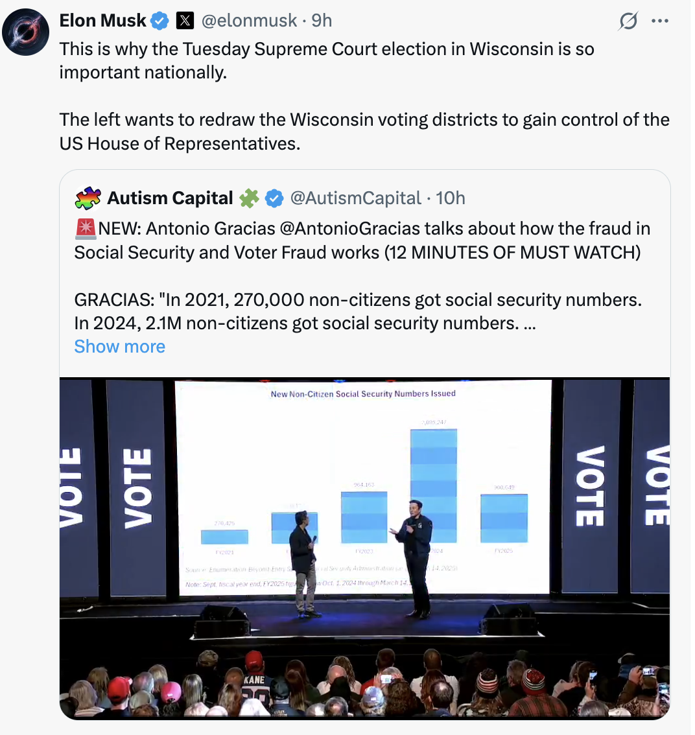The image size is (695, 735).
Task: Open Elon Musk's profile avatar
Action: click(27, 31)
